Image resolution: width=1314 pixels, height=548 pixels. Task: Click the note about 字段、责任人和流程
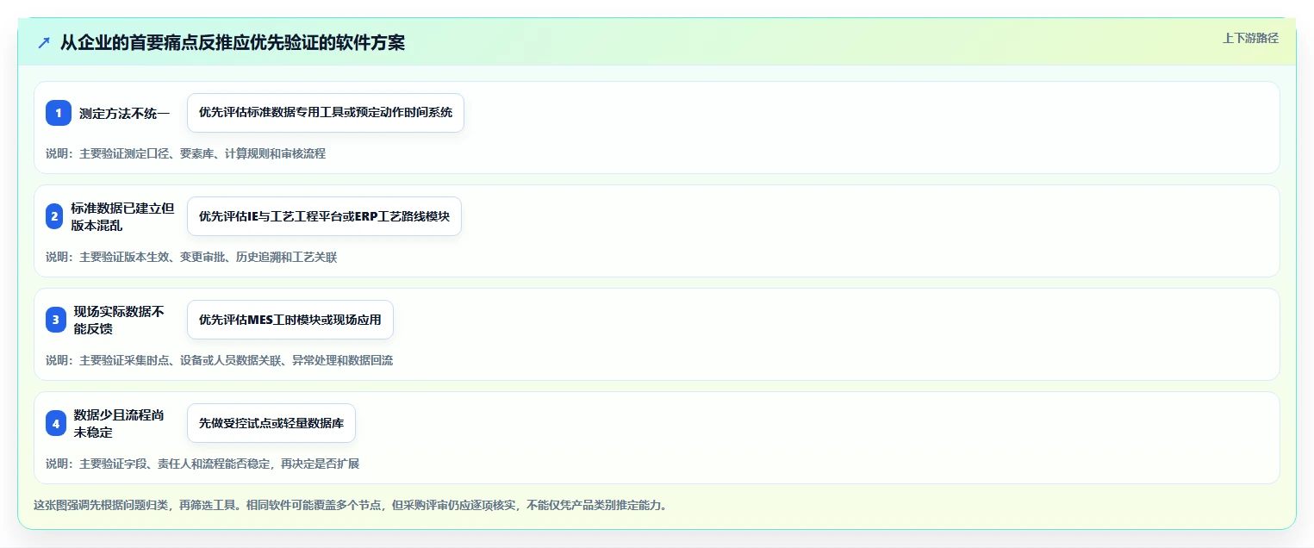202,464
